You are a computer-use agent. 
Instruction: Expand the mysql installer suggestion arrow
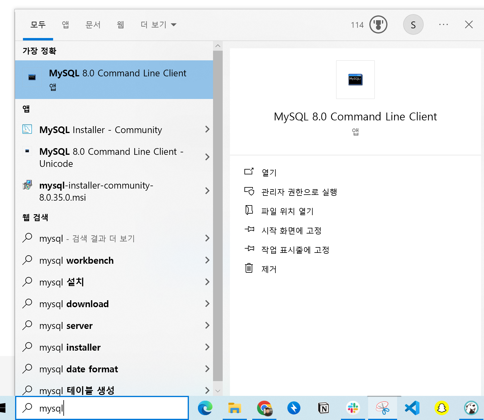click(x=207, y=347)
